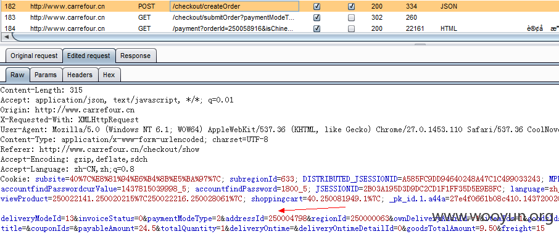Click the JSON MIME type cell
The image size is (559, 234).
[449, 6]
